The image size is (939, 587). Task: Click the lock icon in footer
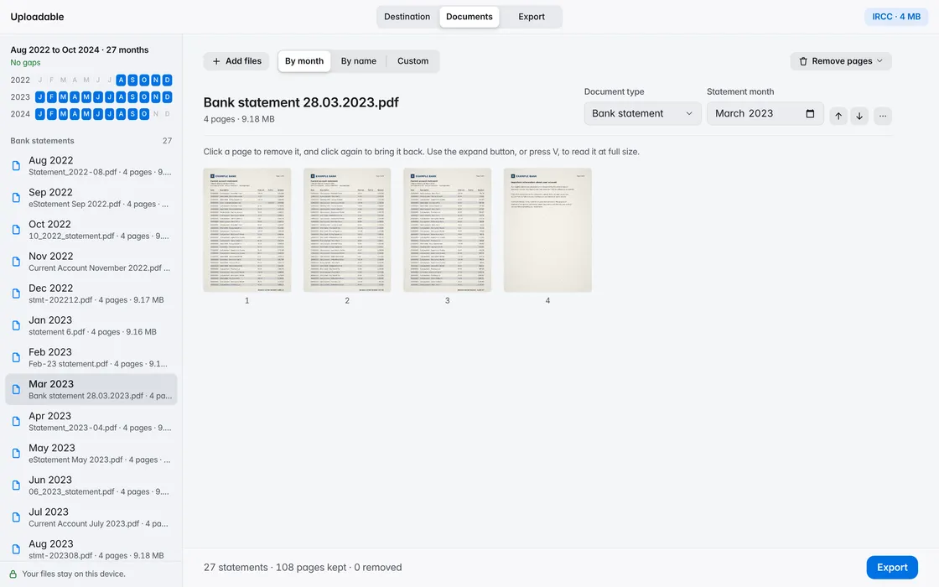point(13,574)
